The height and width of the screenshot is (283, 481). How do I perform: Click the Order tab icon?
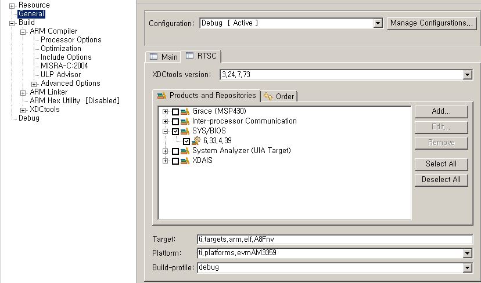point(268,96)
